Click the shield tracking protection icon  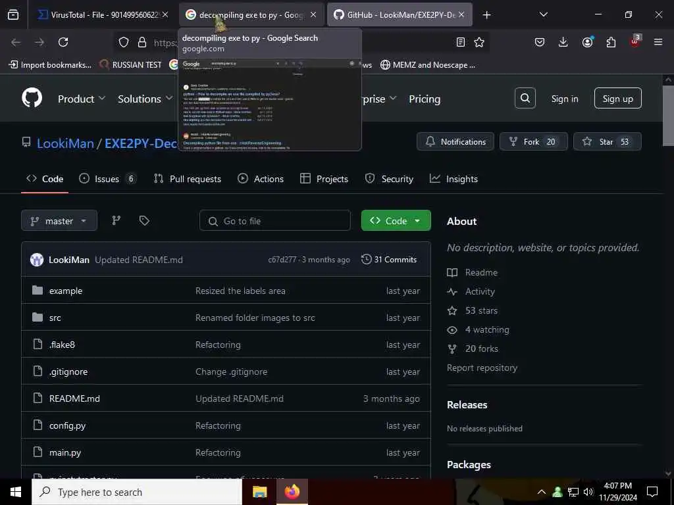click(x=124, y=42)
